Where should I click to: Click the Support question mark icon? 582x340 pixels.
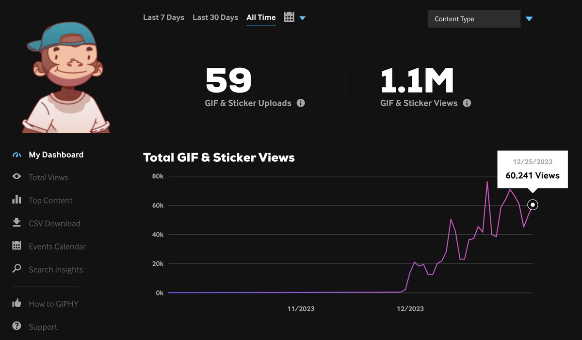pyautogui.click(x=17, y=326)
